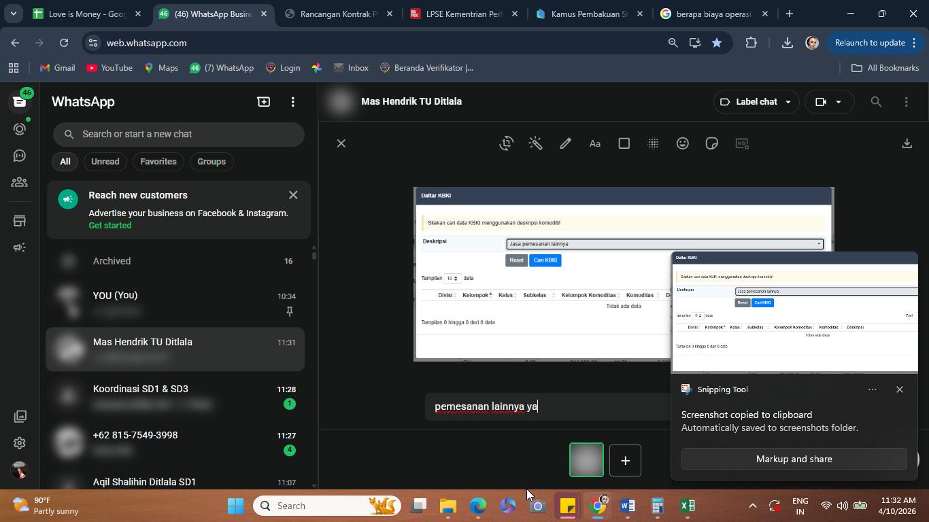Open Beranda Verifikator bookmark
The height and width of the screenshot is (522, 929).
(x=426, y=68)
